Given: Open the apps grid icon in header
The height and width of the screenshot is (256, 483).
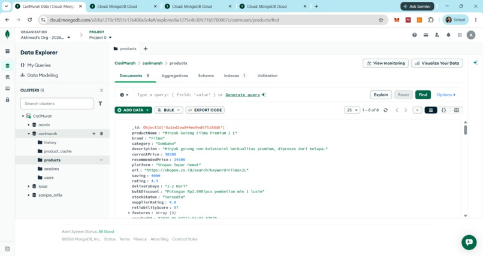Looking at the screenshot, I should click(x=460, y=35).
